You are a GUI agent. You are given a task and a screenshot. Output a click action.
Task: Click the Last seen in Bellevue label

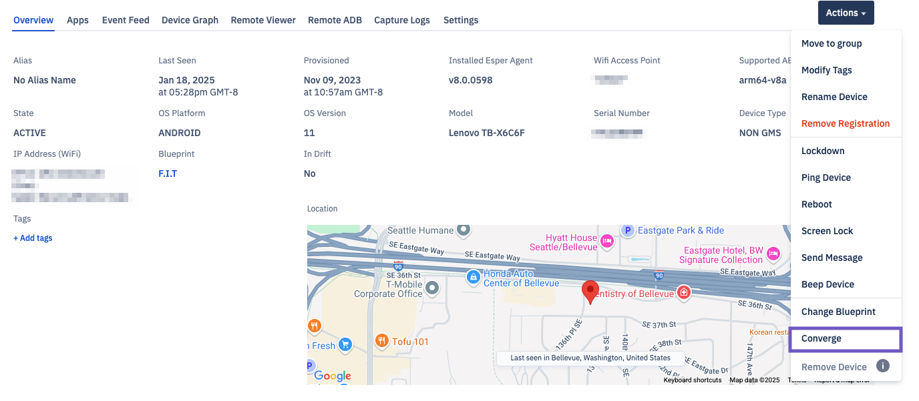point(590,358)
